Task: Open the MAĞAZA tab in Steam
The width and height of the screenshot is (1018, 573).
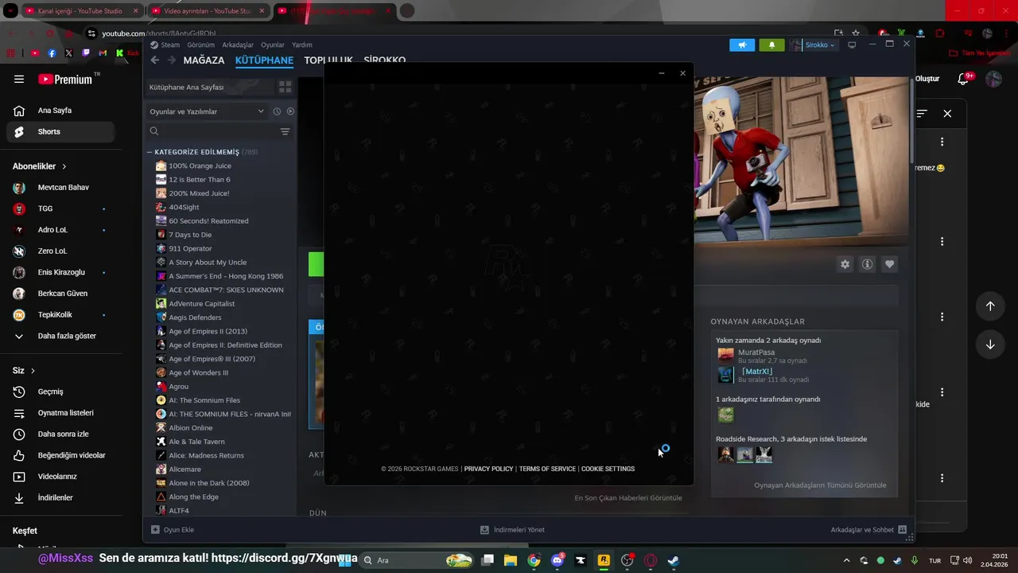Action: click(204, 60)
